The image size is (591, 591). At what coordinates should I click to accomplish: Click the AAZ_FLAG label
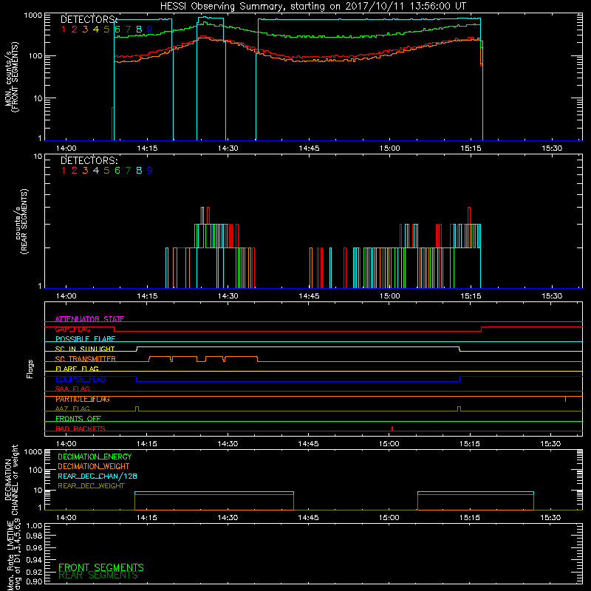(72, 409)
